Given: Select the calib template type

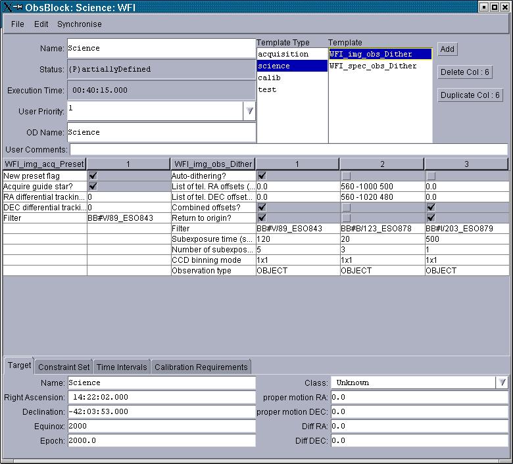Looking at the screenshot, I should coord(292,78).
